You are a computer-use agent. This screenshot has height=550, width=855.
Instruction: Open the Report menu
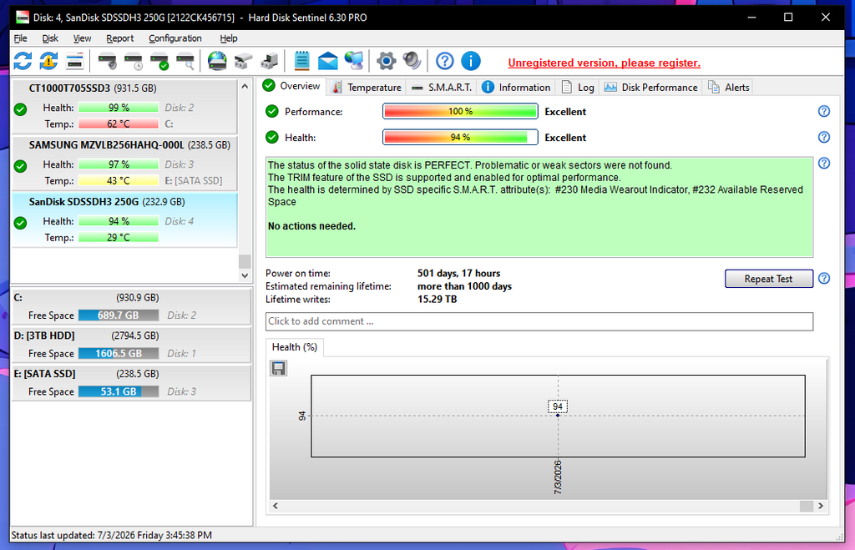pos(120,38)
